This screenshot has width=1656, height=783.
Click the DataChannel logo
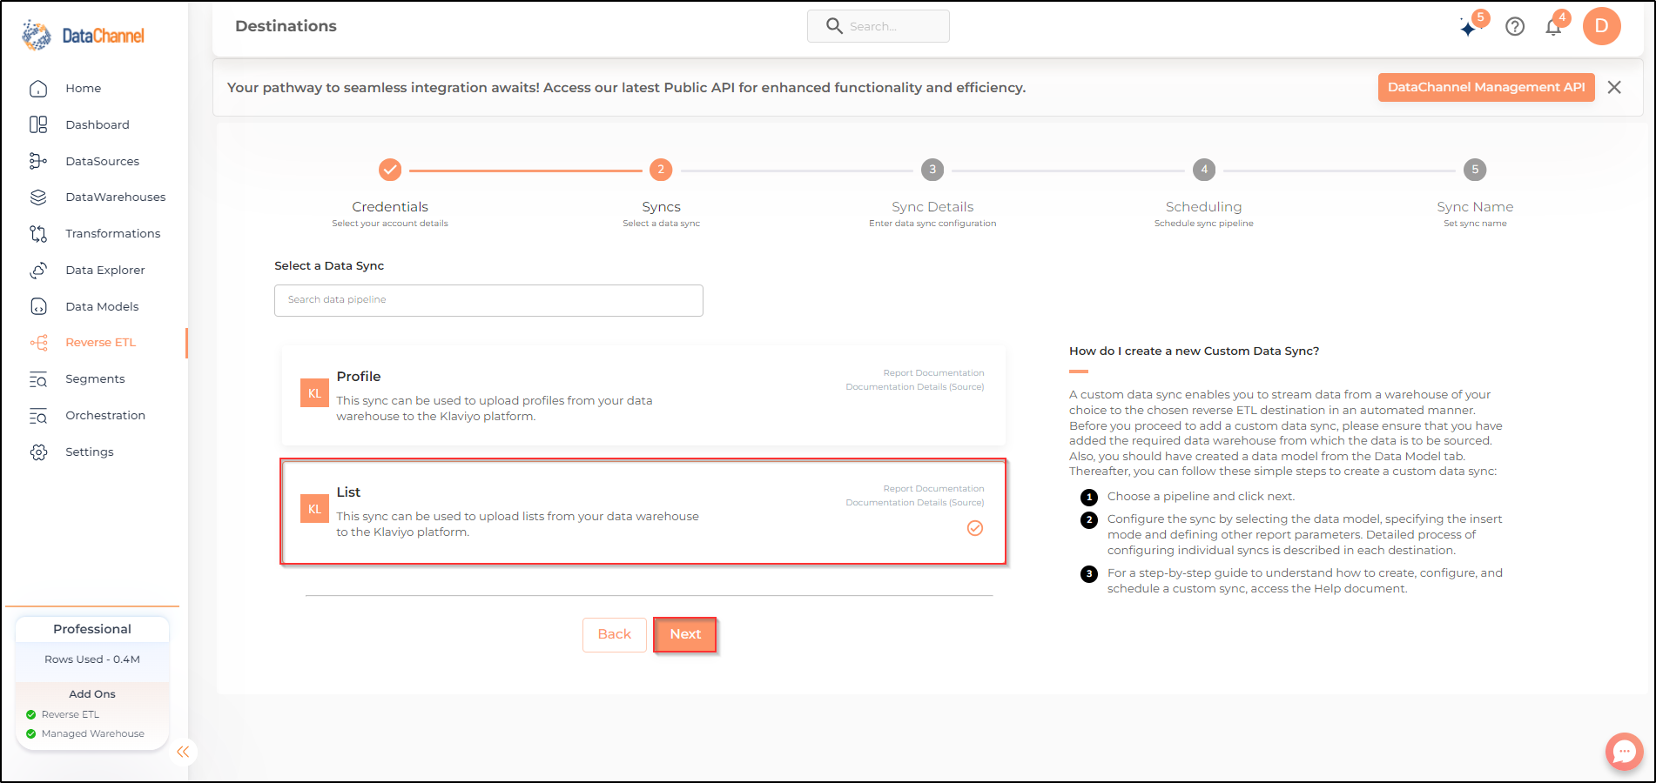click(84, 35)
